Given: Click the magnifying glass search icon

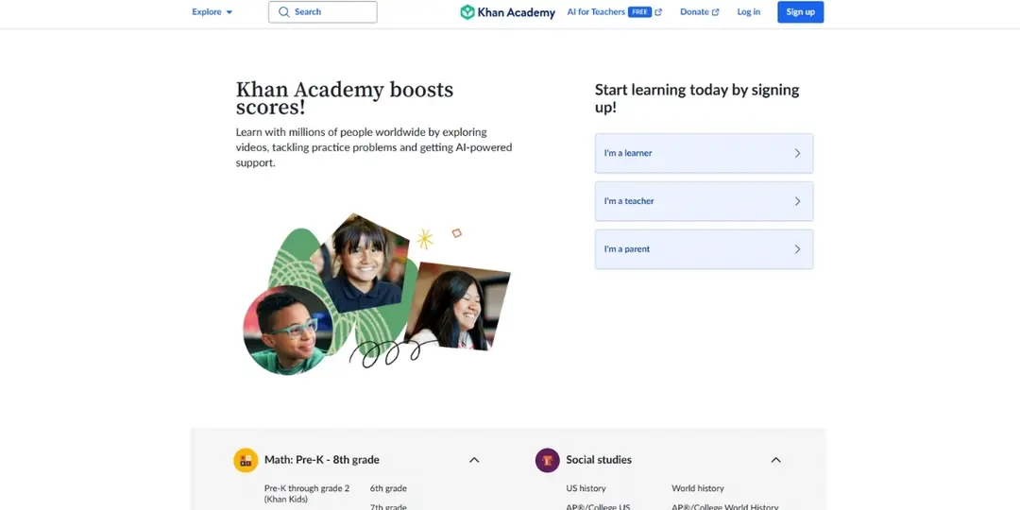Looking at the screenshot, I should click(283, 11).
